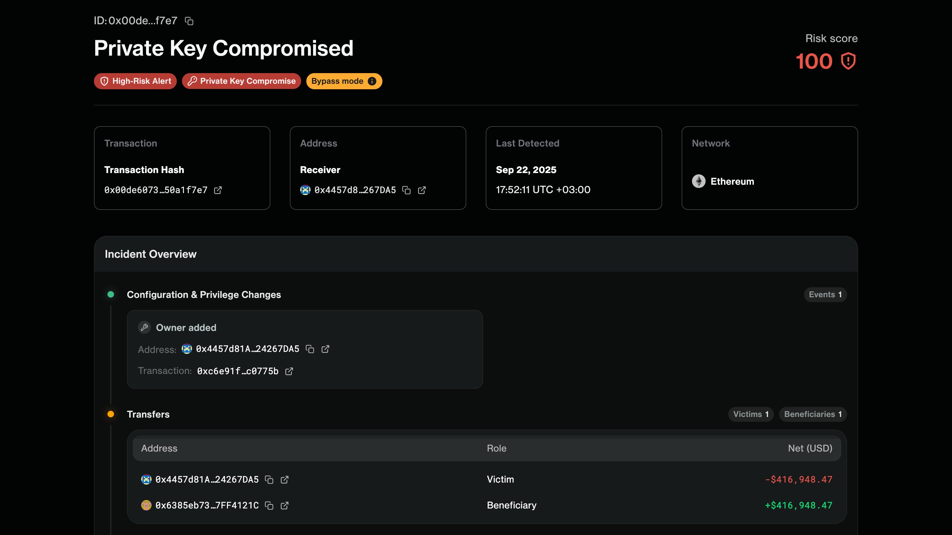Open Receiver address in external explorer
Screen dimensions: 952x535
click(x=422, y=190)
